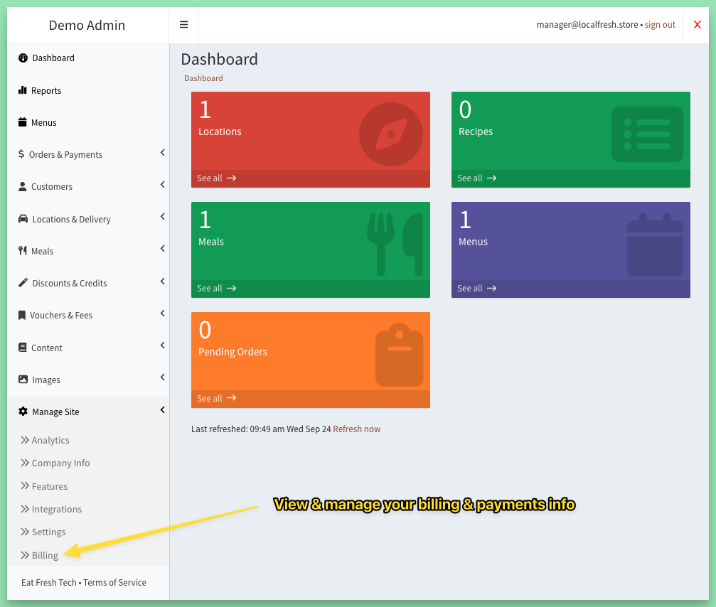Image resolution: width=716 pixels, height=607 pixels.
Task: Open the Integrations submenu item
Action: coord(51,509)
